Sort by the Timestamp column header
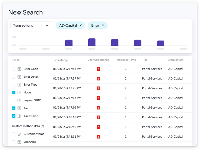Screen dimensions: 200x150 tap(60, 60)
